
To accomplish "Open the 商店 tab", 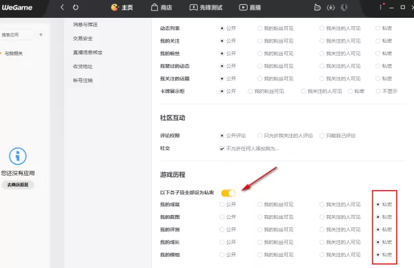I will pyautogui.click(x=161, y=8).
